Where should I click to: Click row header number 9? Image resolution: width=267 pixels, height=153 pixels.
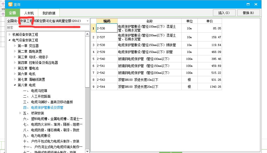pyautogui.click(x=93, y=87)
